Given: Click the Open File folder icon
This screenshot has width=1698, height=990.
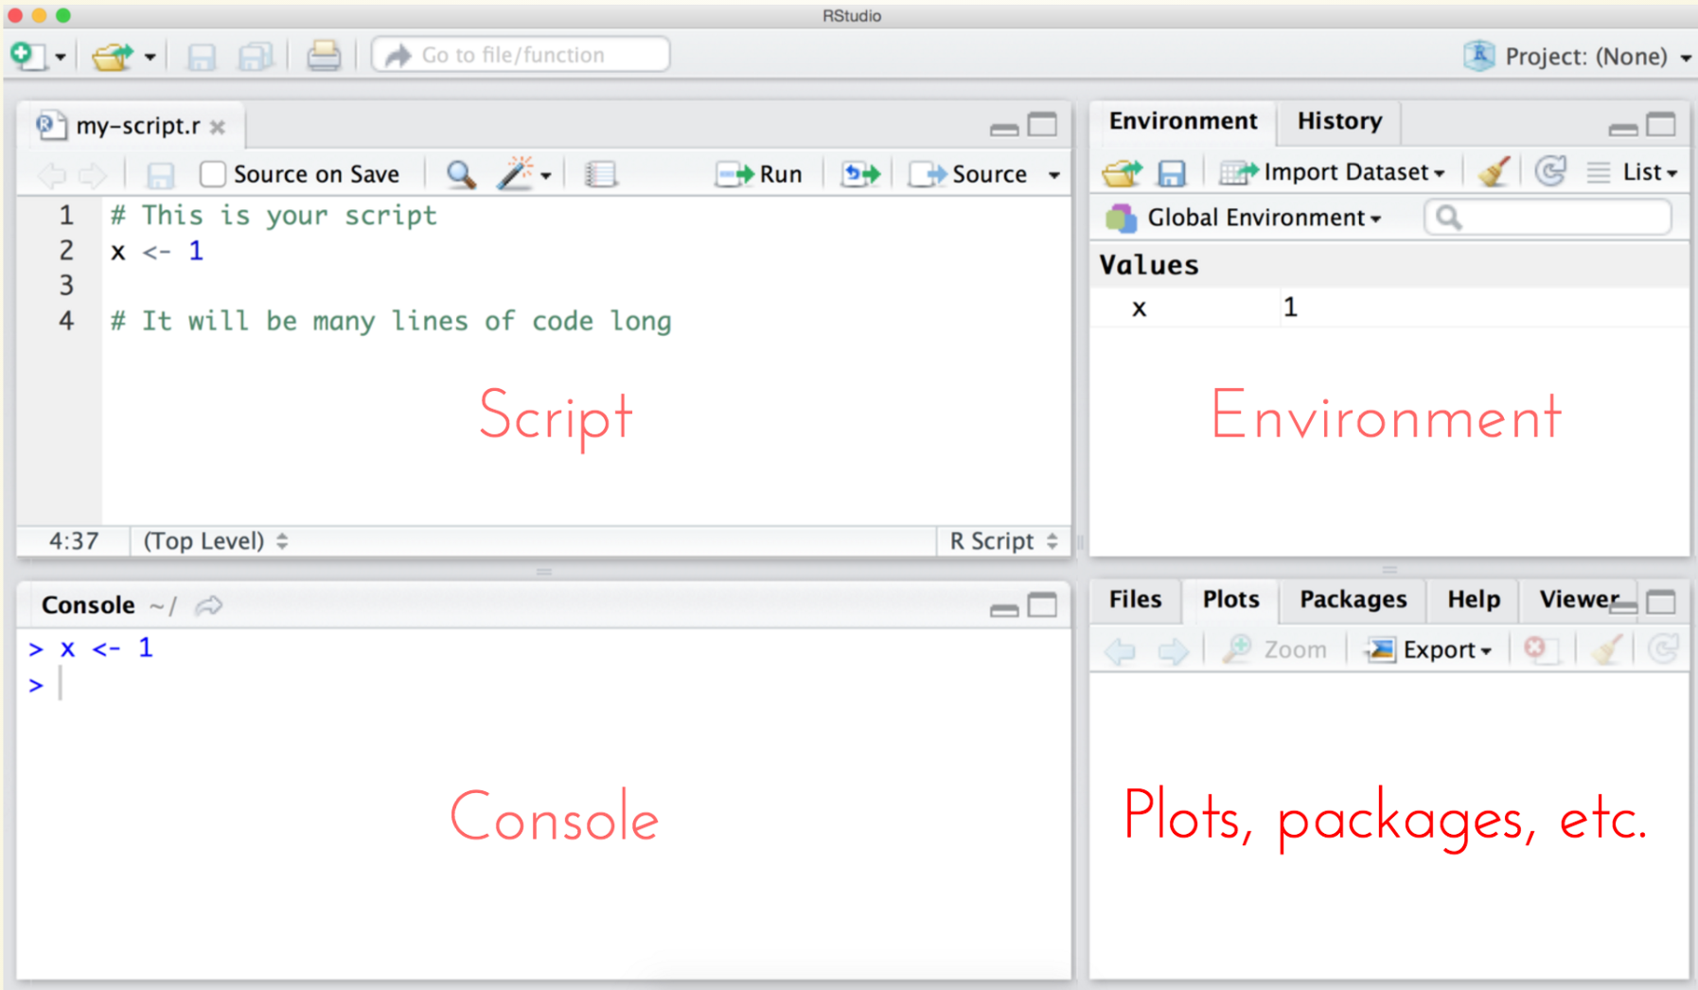Looking at the screenshot, I should [113, 56].
